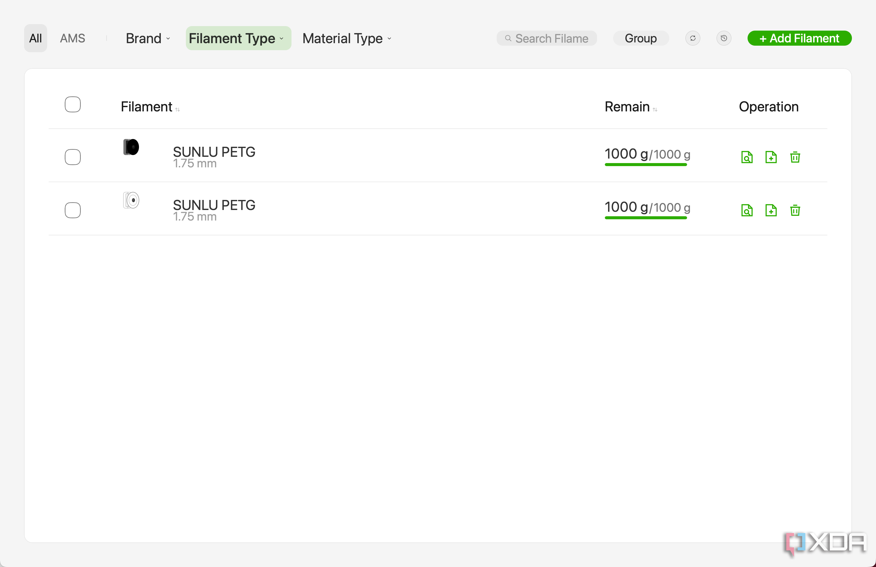Trash the white SUNLU PETG spool
Image resolution: width=876 pixels, height=567 pixels.
click(x=795, y=210)
